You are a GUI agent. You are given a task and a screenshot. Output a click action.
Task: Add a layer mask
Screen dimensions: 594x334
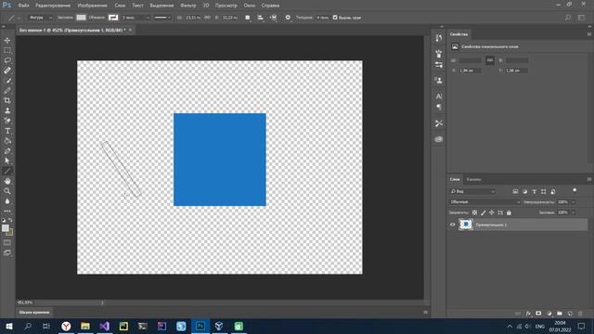point(538,314)
